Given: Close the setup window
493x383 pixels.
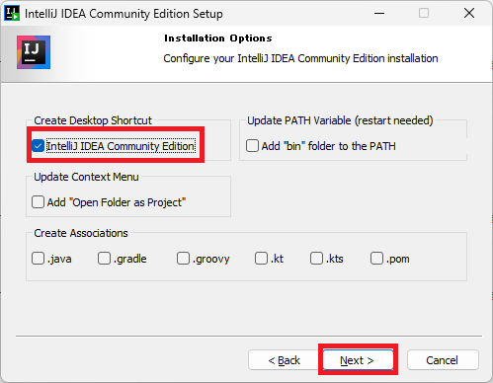Looking at the screenshot, I should click(x=469, y=13).
